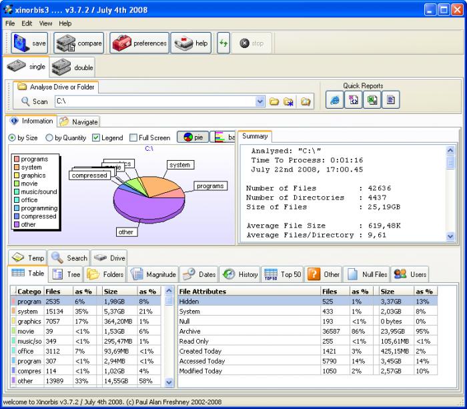Open the Temp tab
The image size is (467, 409).
point(28,258)
